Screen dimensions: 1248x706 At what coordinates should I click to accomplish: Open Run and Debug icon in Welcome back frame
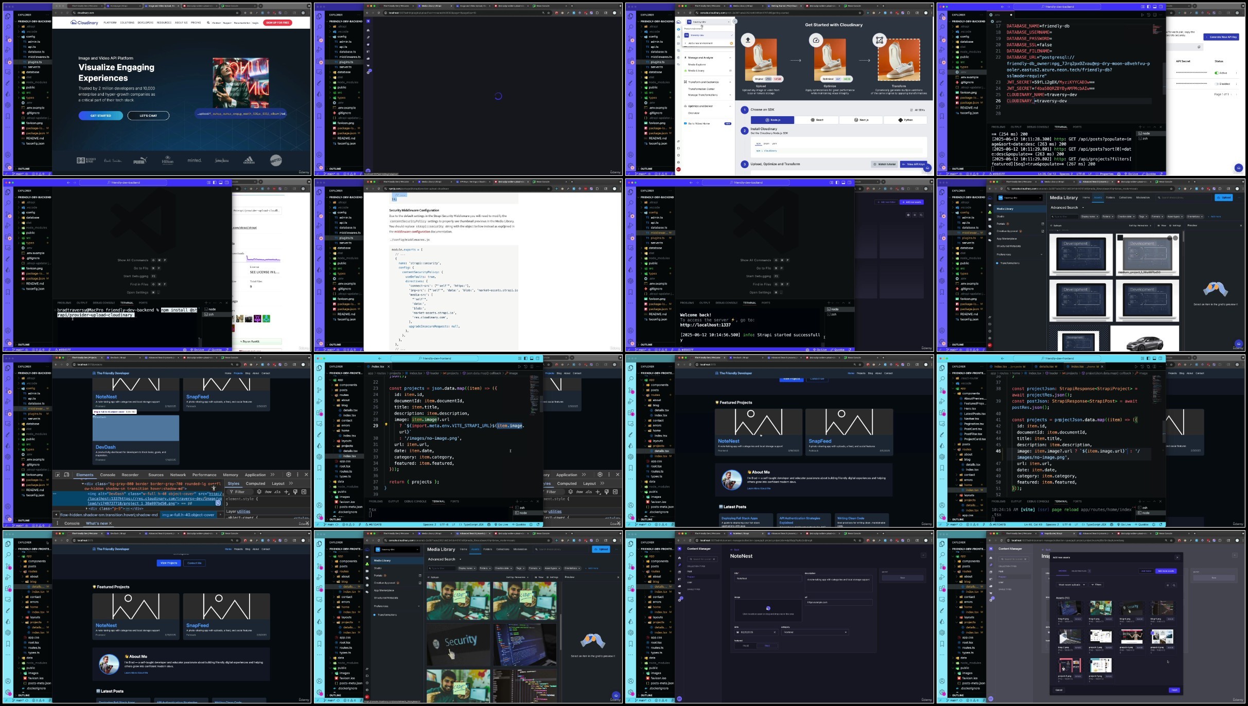(631, 226)
